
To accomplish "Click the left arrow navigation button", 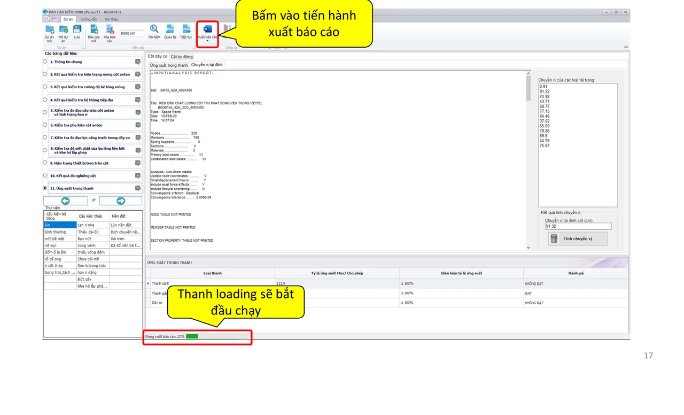I will (66, 201).
